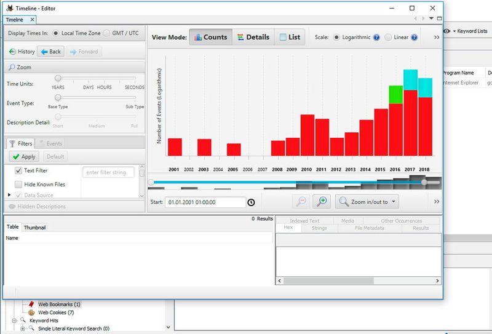Switch to Details view mode
The width and height of the screenshot is (492, 334).
point(253,37)
